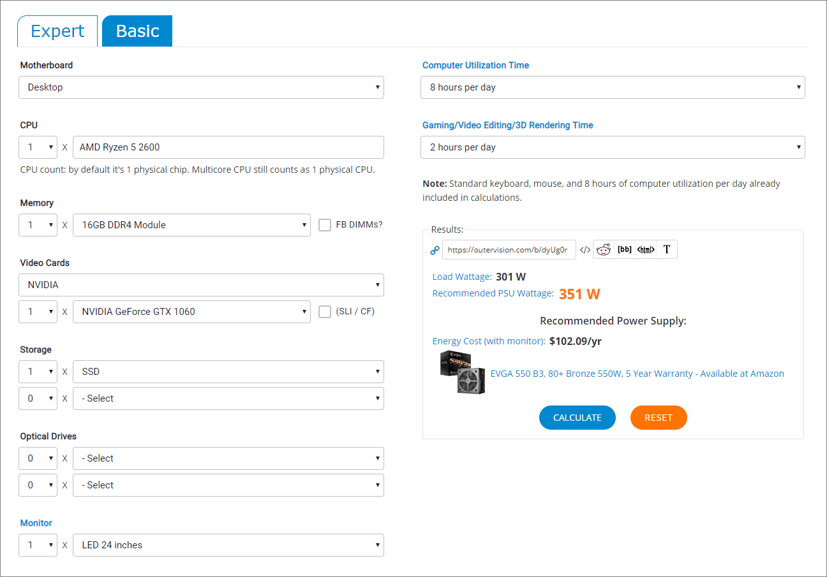Click the [bb] BBCode export icon
The image size is (827, 577).
[x=624, y=250]
